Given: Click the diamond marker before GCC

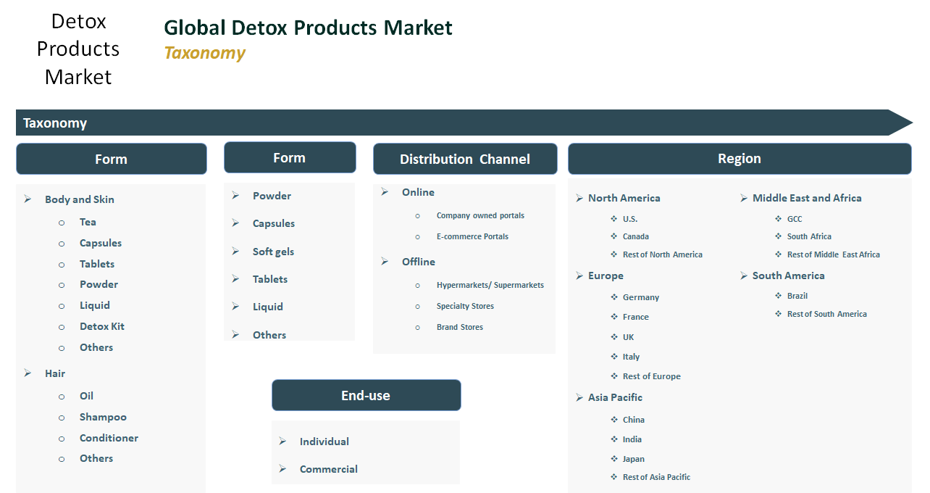Looking at the screenshot, I should [777, 218].
